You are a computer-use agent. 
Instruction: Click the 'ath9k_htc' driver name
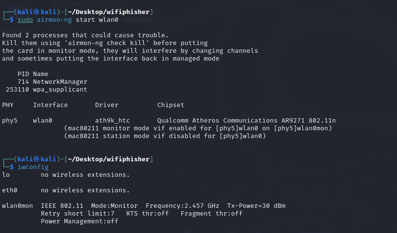pyautogui.click(x=113, y=121)
